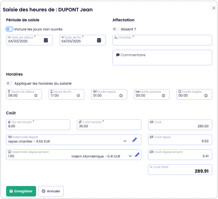The height and width of the screenshot is (199, 218).
Task: Toggle Inclure les jours non ouvrés
Action: tap(9, 29)
